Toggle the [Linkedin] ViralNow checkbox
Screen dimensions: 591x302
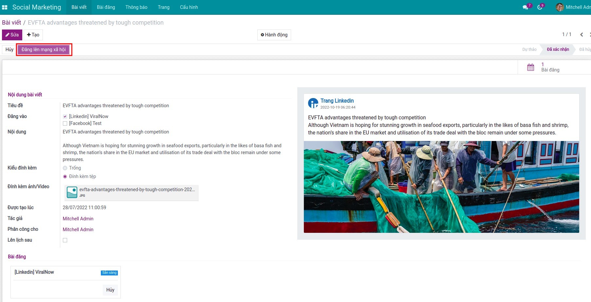(65, 116)
